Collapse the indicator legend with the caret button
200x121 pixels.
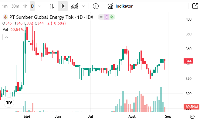(7, 37)
